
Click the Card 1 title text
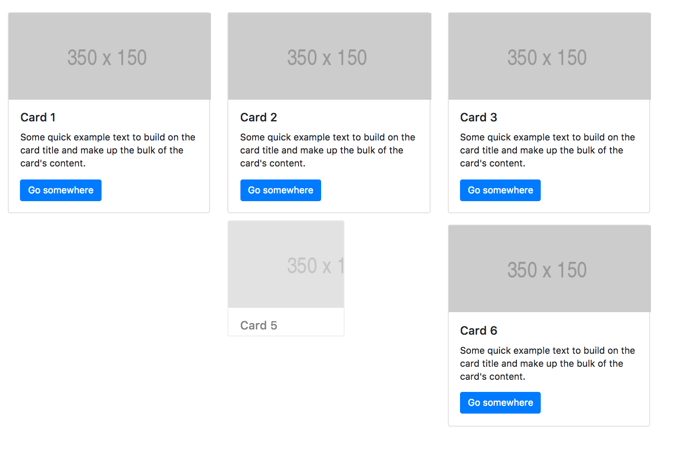tap(38, 117)
